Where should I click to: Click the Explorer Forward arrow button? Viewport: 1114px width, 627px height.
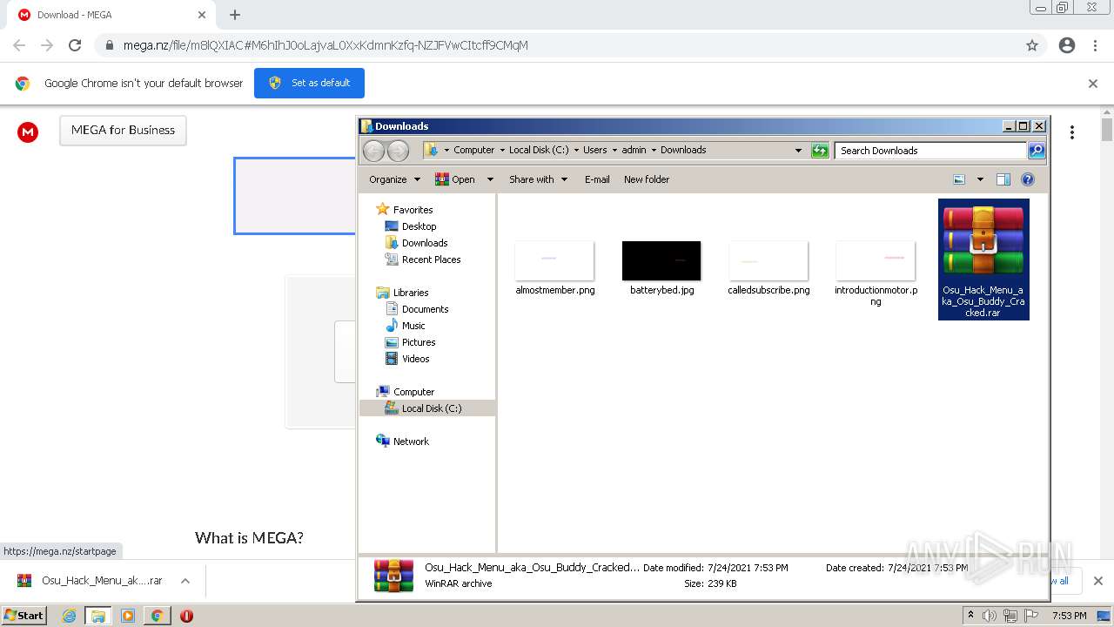pos(398,151)
